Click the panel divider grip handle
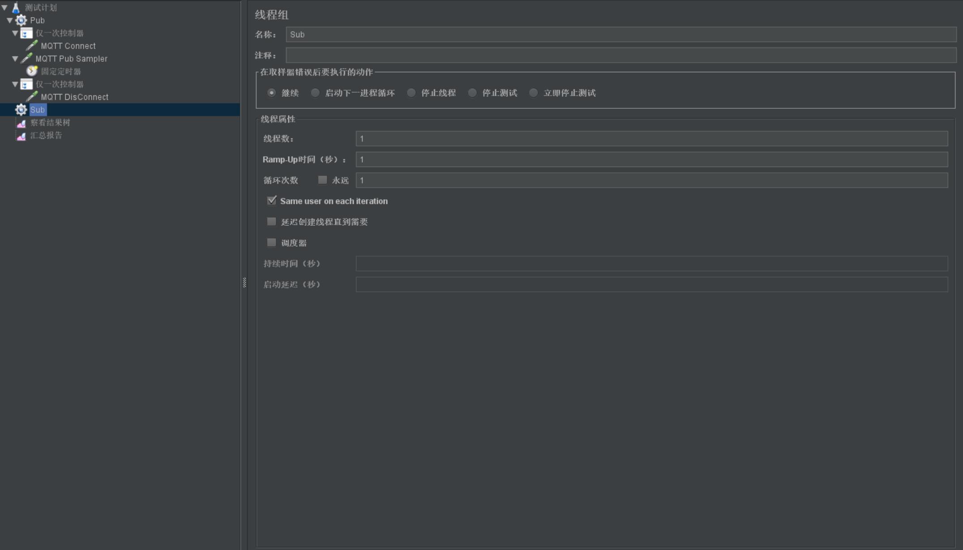This screenshot has height=550, width=963. [x=244, y=282]
